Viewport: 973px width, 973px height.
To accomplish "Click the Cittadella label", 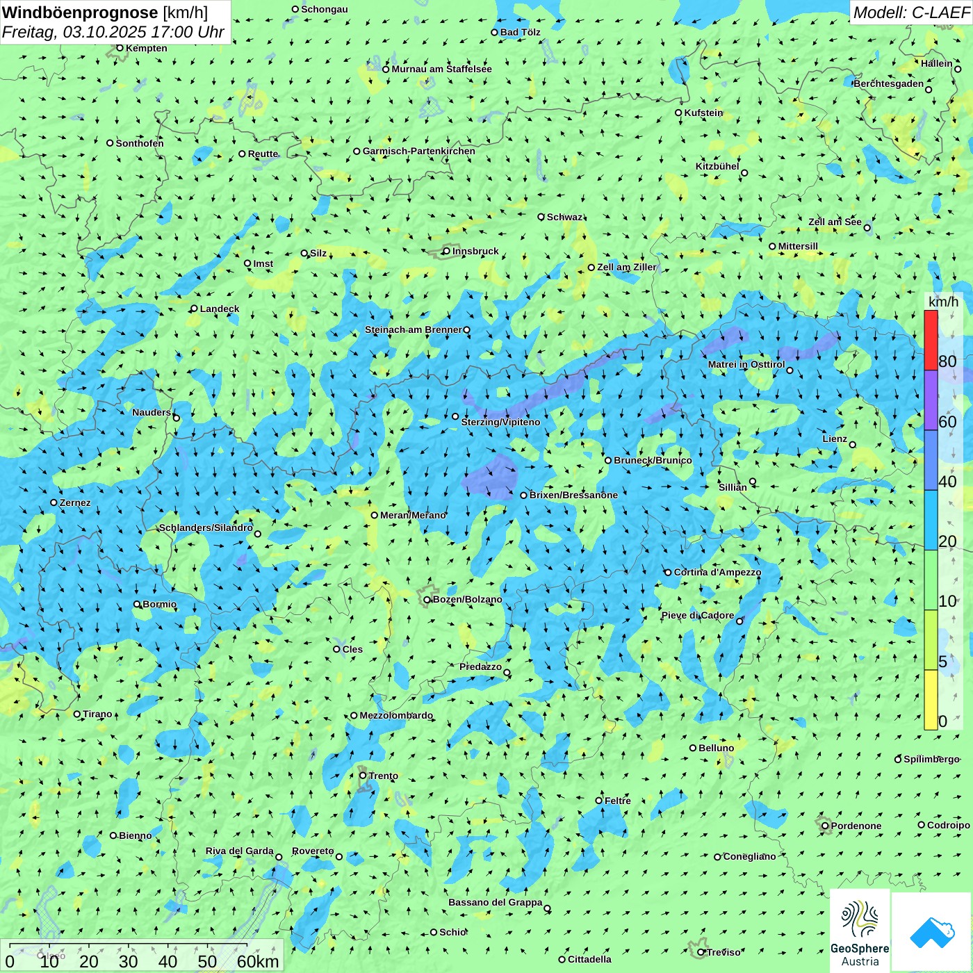I will (589, 959).
